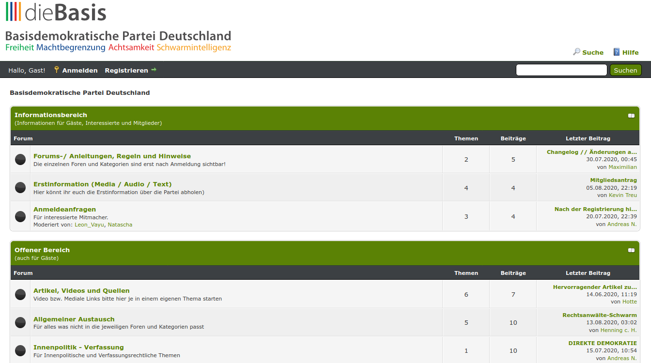Click the help book icon

617,52
